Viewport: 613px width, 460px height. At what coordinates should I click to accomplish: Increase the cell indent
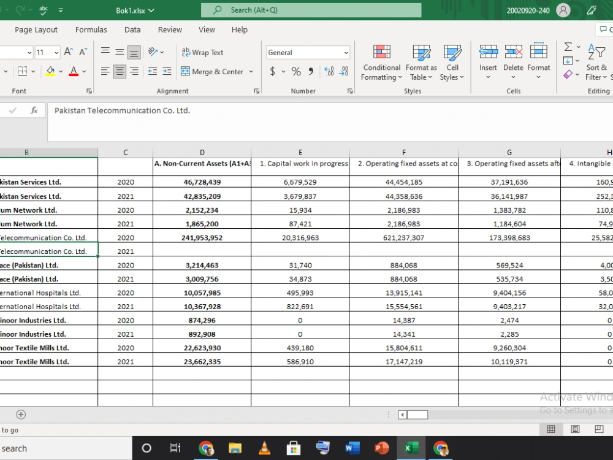[167, 71]
